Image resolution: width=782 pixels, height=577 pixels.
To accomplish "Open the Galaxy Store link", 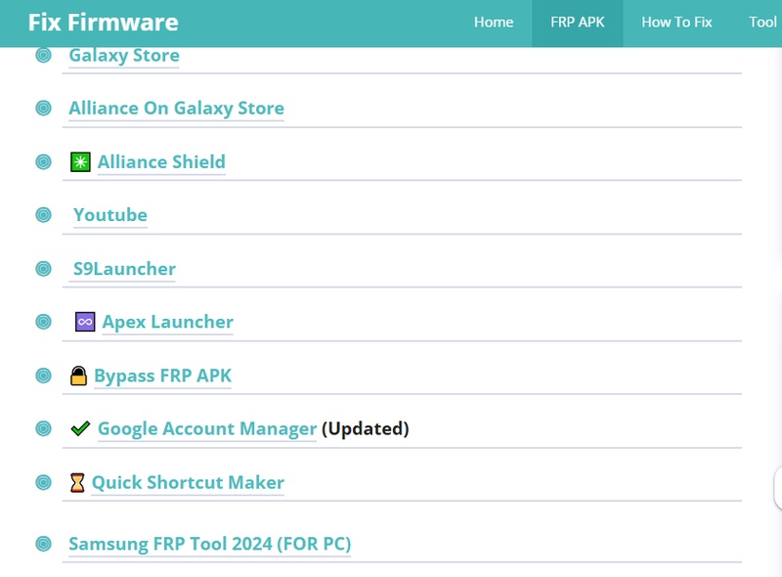I will coord(124,55).
